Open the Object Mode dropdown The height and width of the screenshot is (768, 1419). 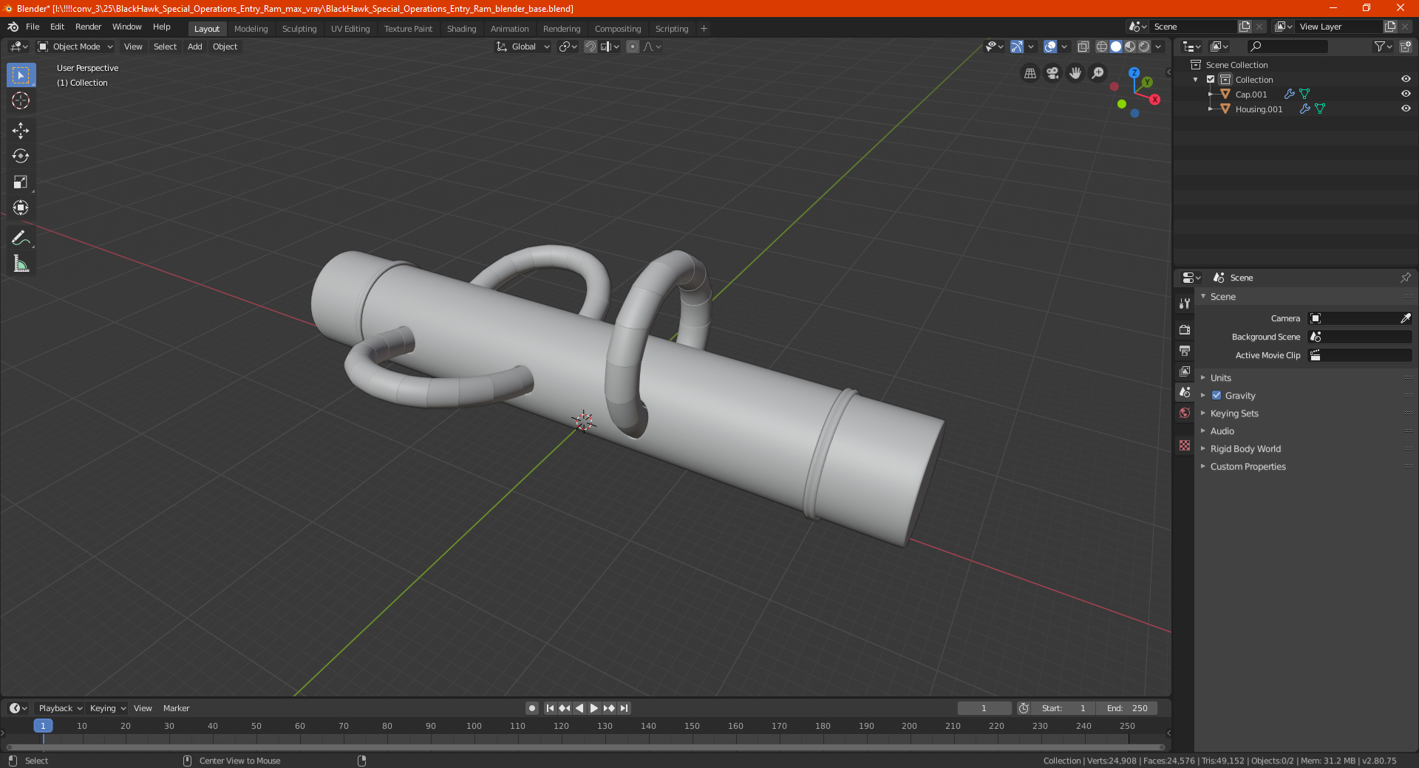(x=75, y=47)
